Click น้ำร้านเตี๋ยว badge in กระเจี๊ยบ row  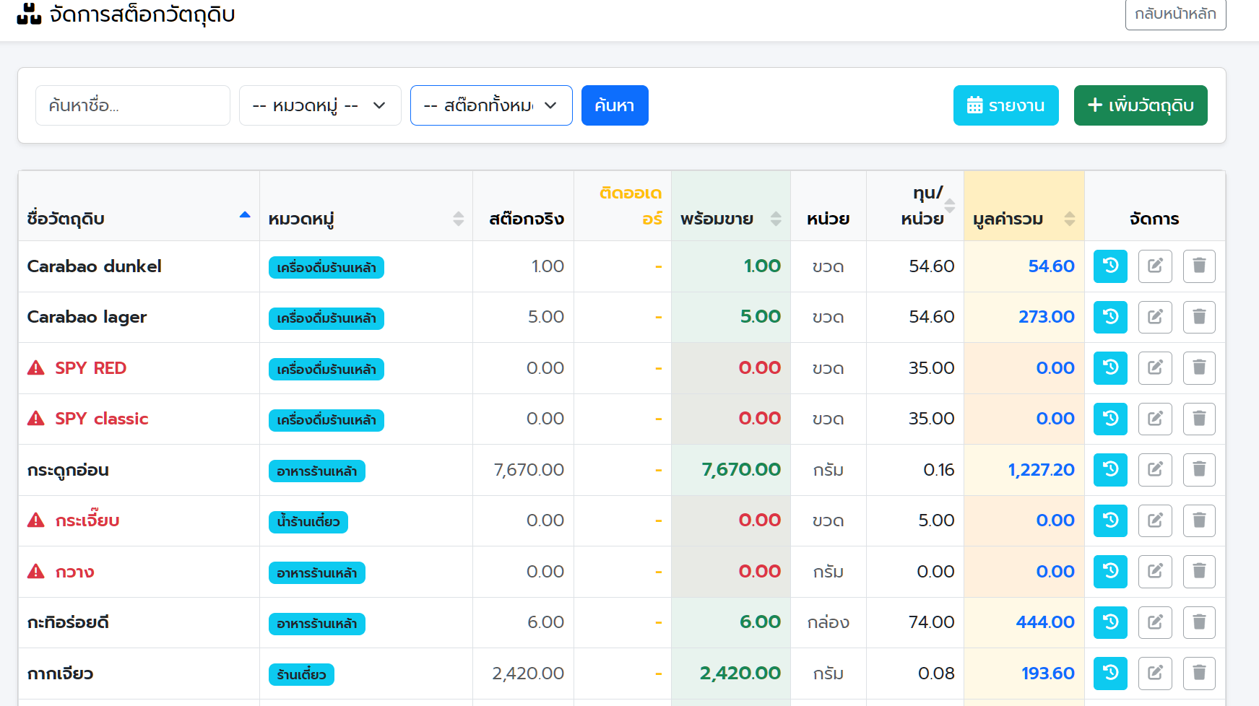pos(308,522)
